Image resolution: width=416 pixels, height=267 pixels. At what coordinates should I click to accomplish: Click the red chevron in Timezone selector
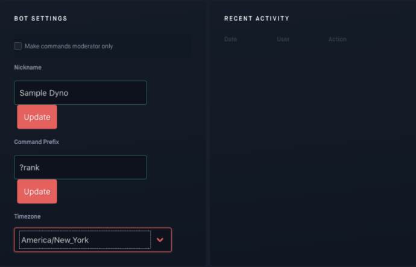pyautogui.click(x=160, y=240)
